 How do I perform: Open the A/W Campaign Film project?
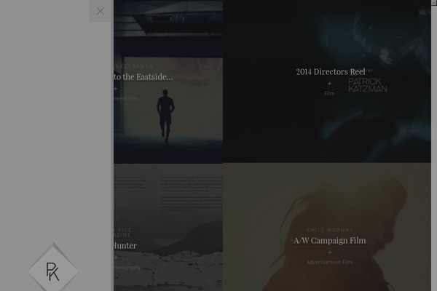pyautogui.click(x=330, y=241)
